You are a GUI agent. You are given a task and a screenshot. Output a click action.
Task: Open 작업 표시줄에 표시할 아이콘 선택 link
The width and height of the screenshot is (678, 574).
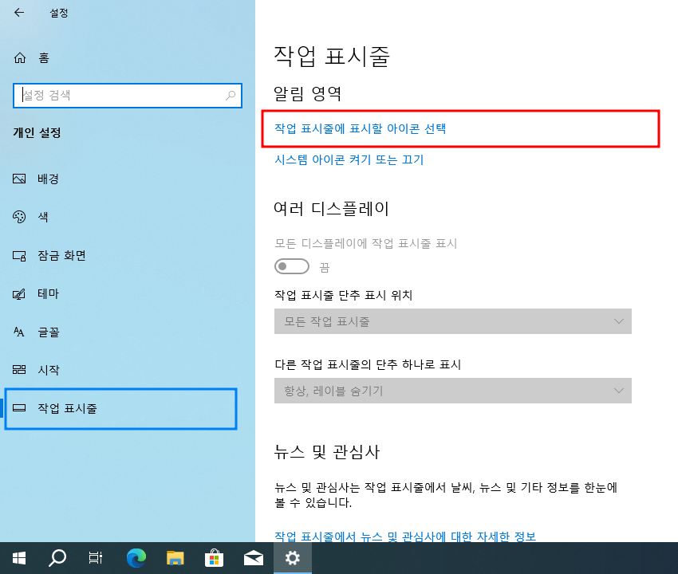pyautogui.click(x=361, y=129)
